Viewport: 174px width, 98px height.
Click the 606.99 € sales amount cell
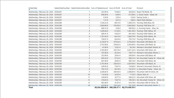point(104,15)
